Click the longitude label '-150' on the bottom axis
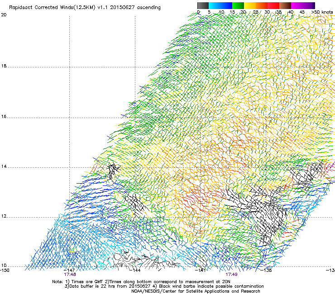The height and width of the screenshot is (294, 335). pos(5,270)
